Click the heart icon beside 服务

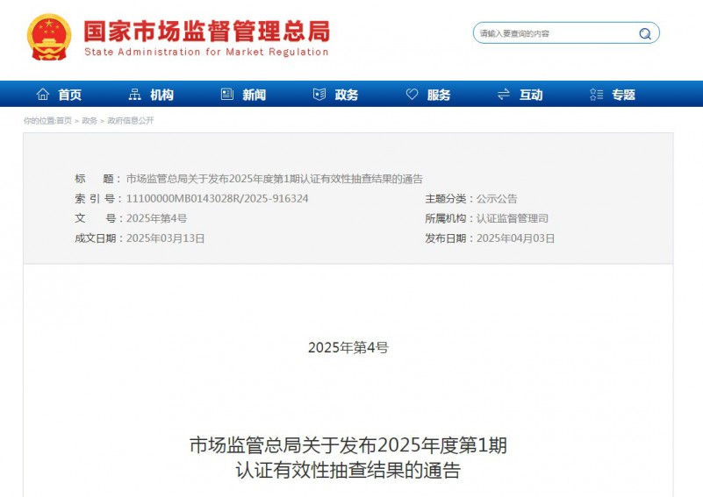pos(412,94)
